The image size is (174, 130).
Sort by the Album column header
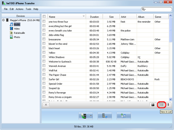[x=145, y=17]
